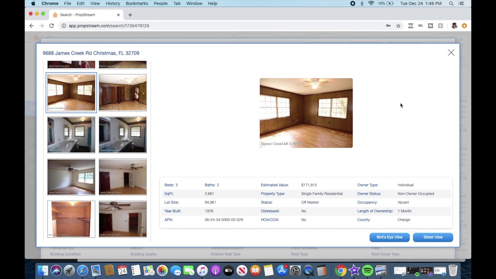Open battery status showing 14%
The image size is (496, 279).
coord(386,3)
